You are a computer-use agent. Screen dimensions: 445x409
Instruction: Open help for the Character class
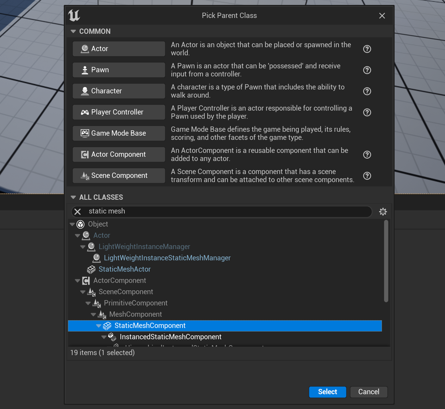[x=367, y=91]
